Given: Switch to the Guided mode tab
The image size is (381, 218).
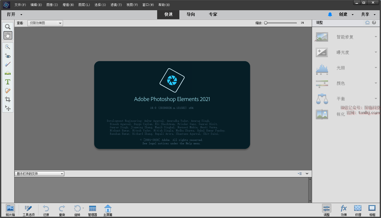Looking at the screenshot, I should tap(191, 14).
